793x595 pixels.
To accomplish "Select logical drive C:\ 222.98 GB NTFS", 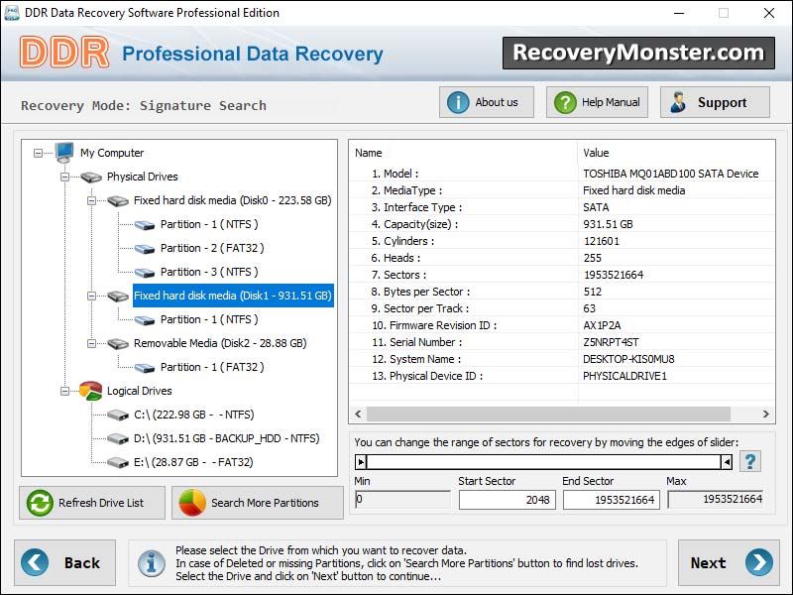I will point(193,415).
